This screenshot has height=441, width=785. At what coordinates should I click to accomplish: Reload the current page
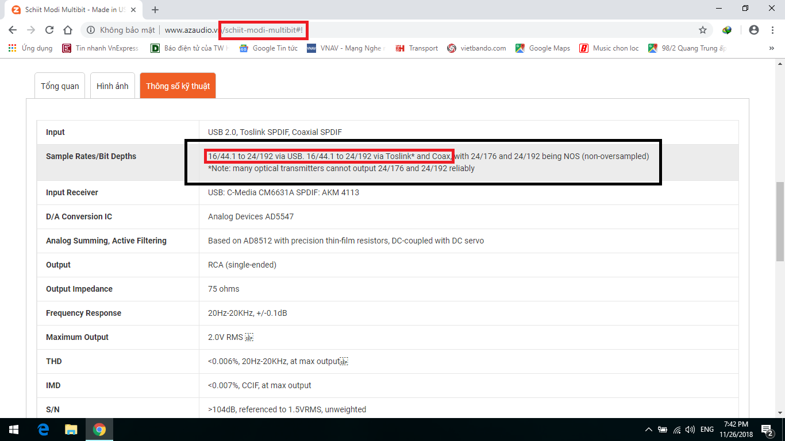click(49, 30)
